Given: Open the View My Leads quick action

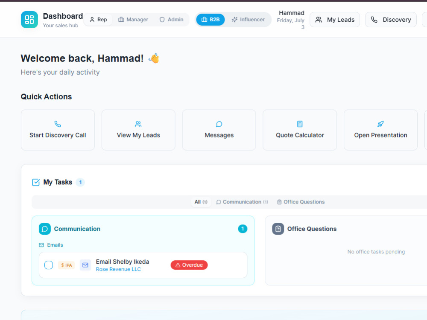Looking at the screenshot, I should pos(138,130).
